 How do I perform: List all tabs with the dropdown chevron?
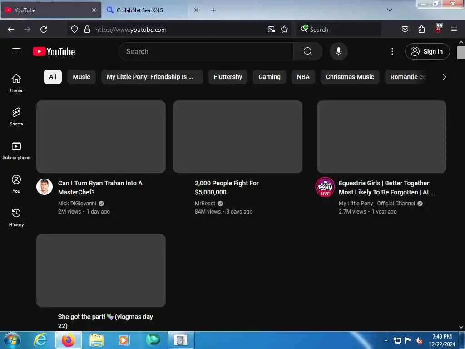pyautogui.click(x=390, y=10)
